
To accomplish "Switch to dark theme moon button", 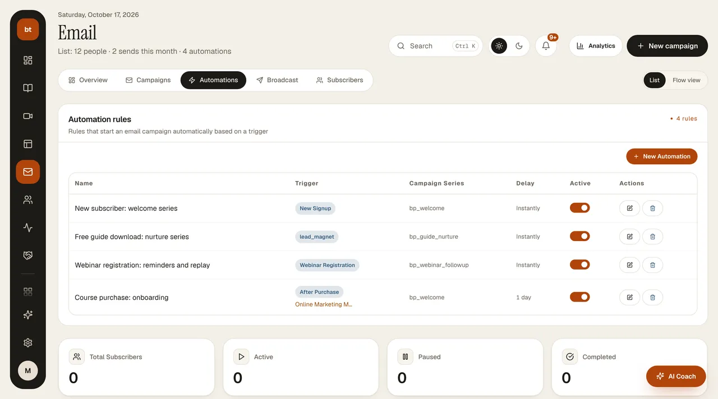I will (519, 46).
